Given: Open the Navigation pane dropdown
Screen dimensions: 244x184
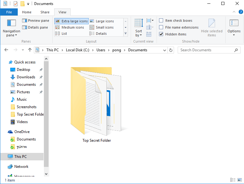Looking at the screenshot, I should click(x=12, y=28).
